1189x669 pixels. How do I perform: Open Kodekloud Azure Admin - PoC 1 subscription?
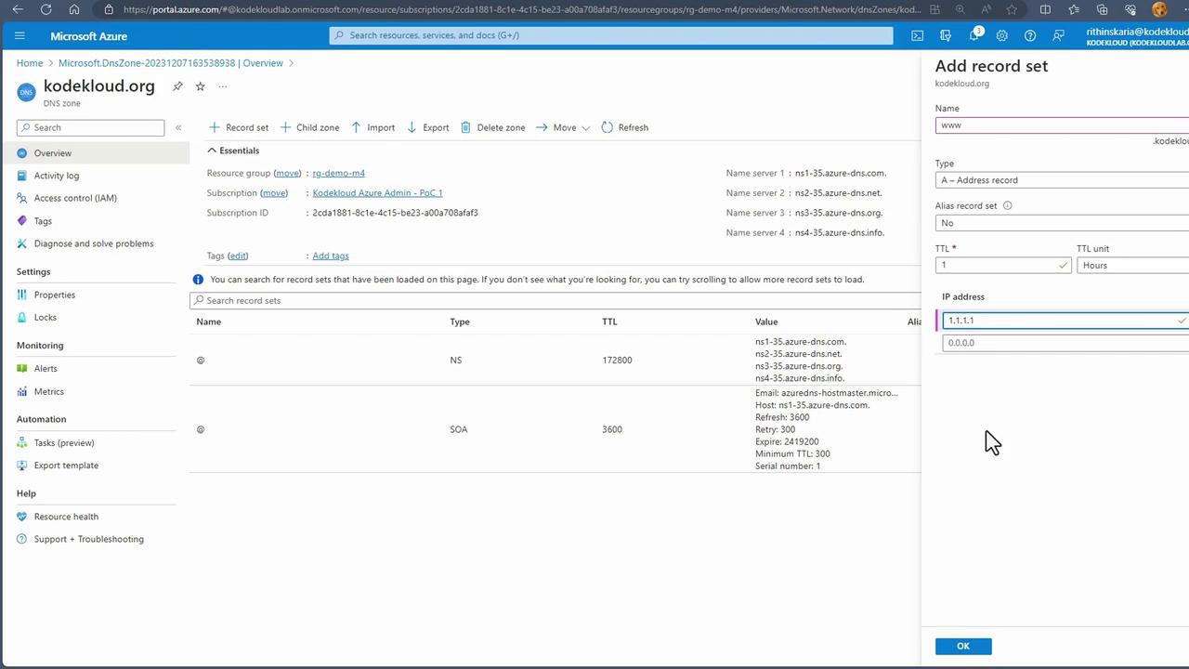coord(377,193)
